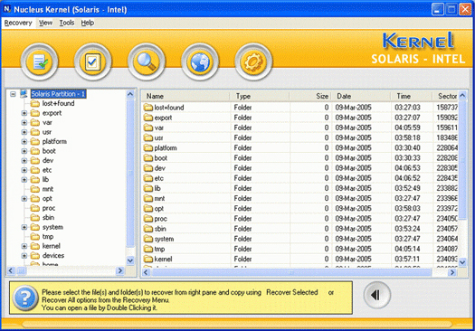The height and width of the screenshot is (331, 475).
Task: Open the Tools menu
Action: [x=67, y=23]
